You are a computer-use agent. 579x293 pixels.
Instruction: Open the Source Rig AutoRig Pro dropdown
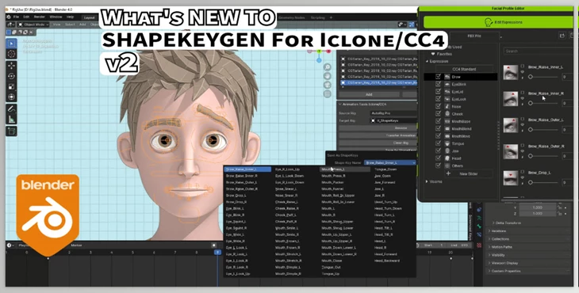[x=393, y=113]
